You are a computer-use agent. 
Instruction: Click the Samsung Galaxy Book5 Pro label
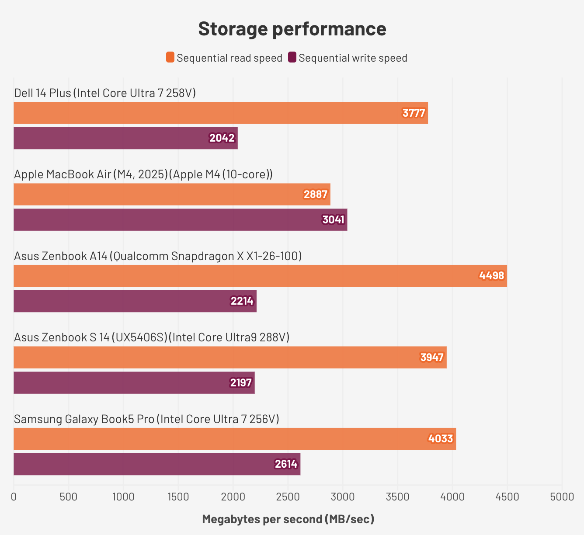(146, 419)
